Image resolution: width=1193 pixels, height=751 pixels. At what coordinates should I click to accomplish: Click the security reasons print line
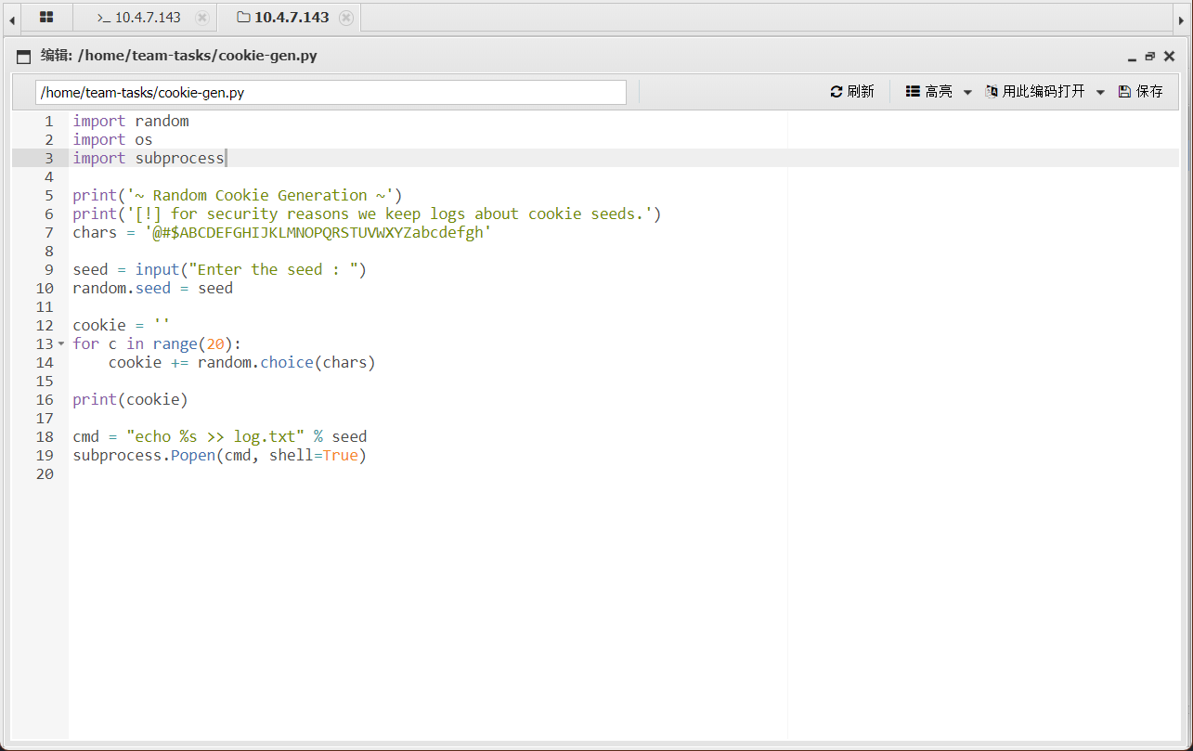point(367,214)
